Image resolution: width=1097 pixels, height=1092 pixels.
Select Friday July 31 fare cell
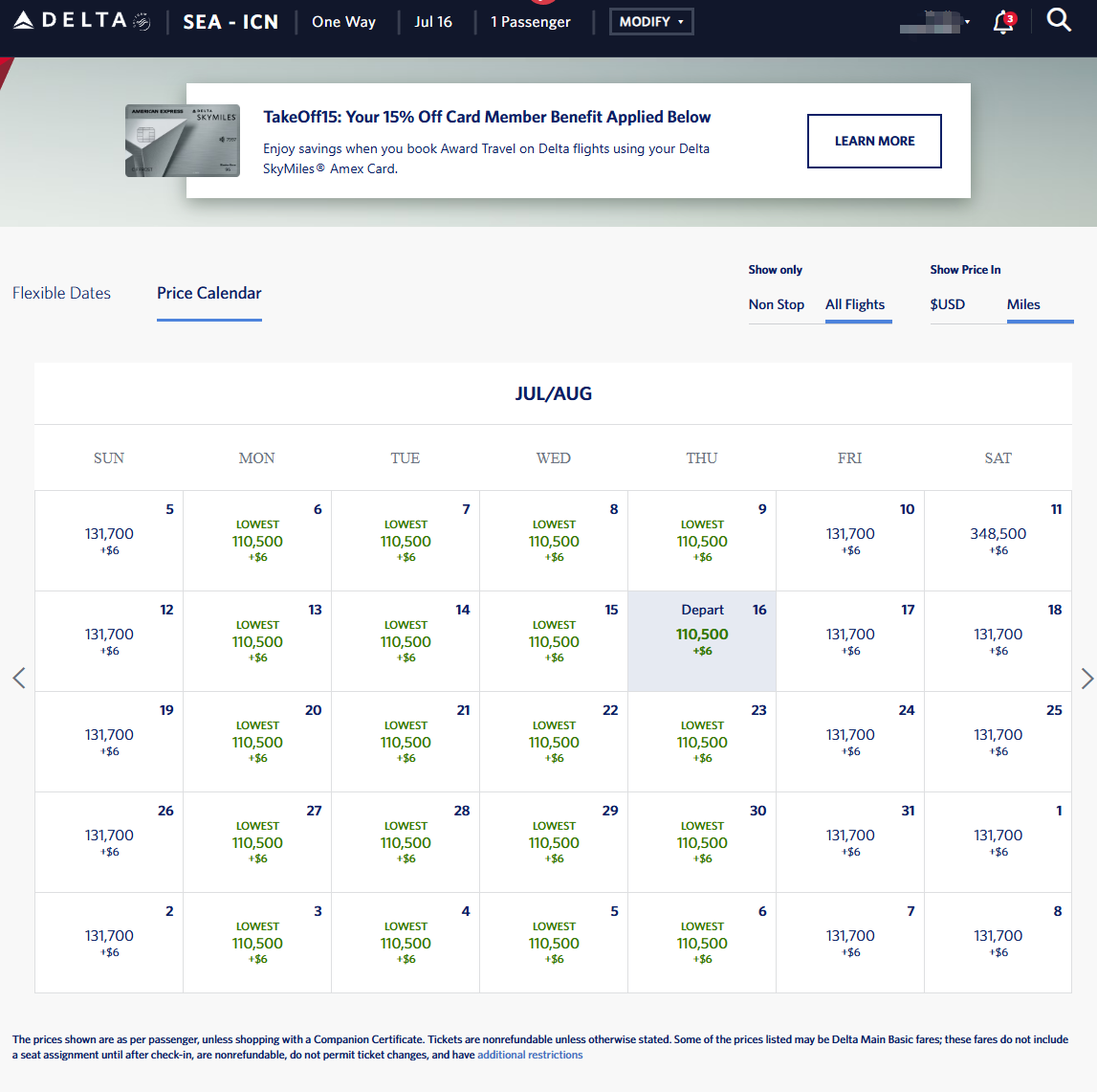coord(849,842)
